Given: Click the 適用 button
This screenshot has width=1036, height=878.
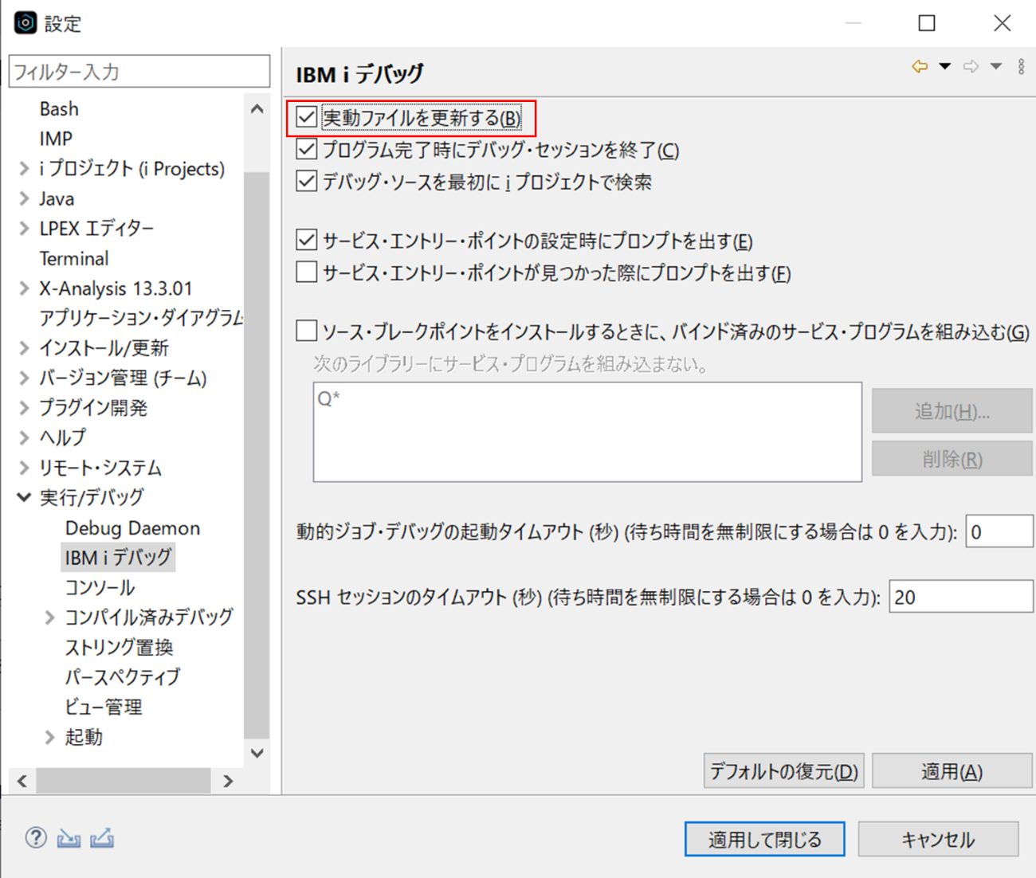Looking at the screenshot, I should point(952,771).
